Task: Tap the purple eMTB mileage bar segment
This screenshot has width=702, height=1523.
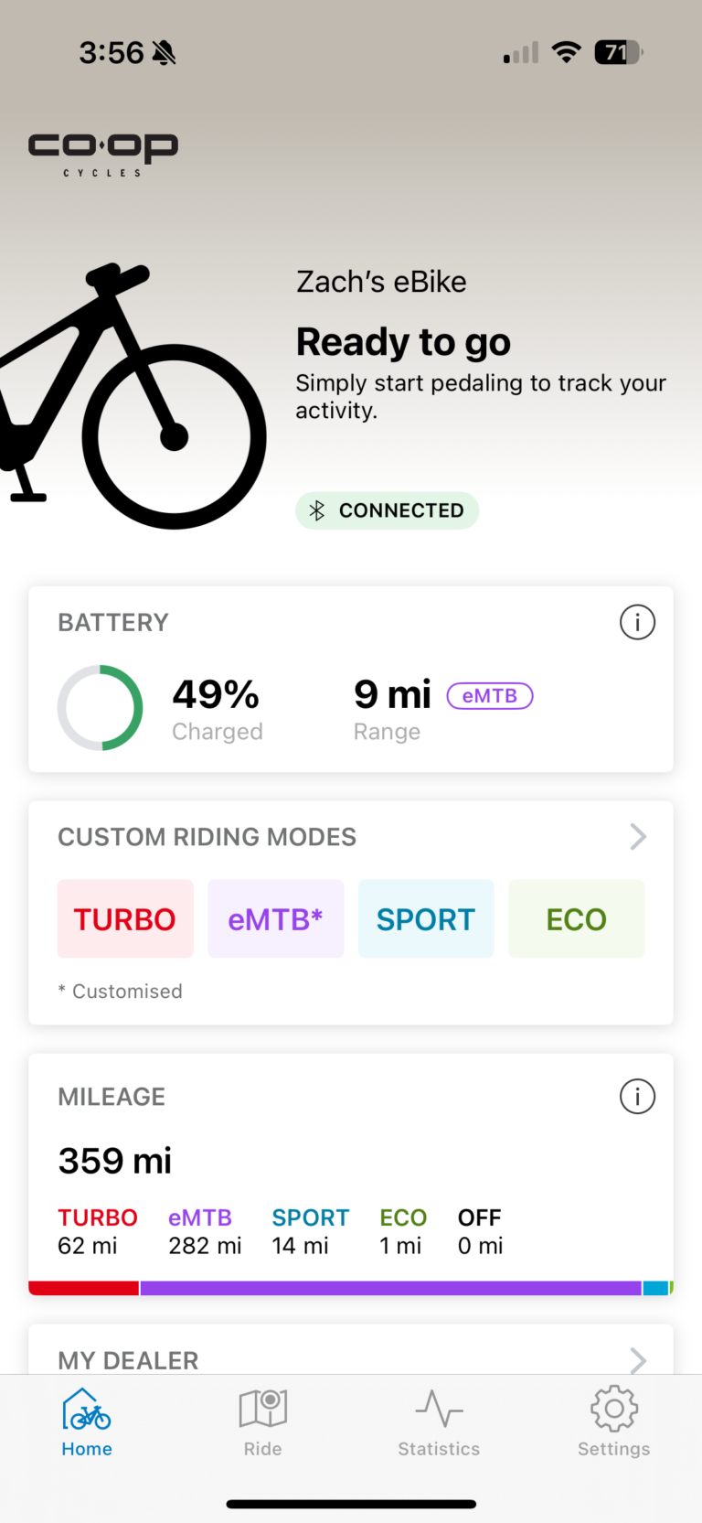Action: pos(390,1288)
